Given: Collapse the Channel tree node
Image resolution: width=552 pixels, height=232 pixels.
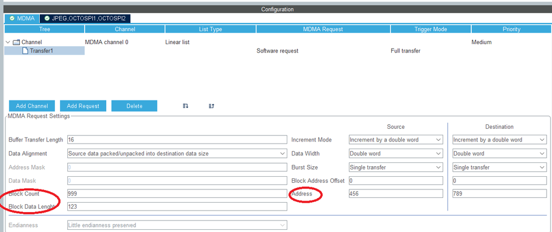Looking at the screenshot, I should tap(8, 42).
